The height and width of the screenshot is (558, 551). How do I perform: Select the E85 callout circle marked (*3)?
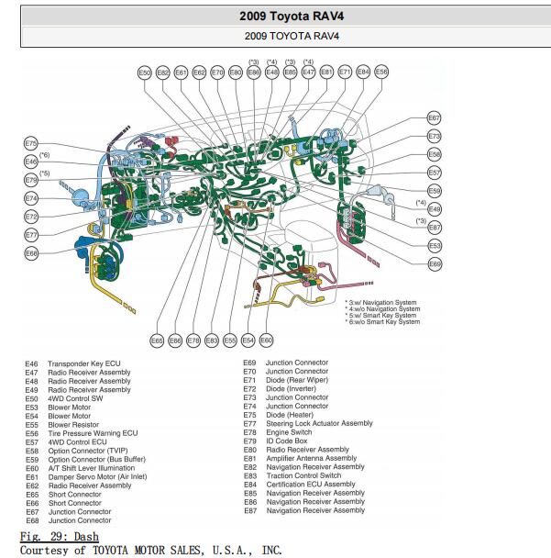(290, 73)
